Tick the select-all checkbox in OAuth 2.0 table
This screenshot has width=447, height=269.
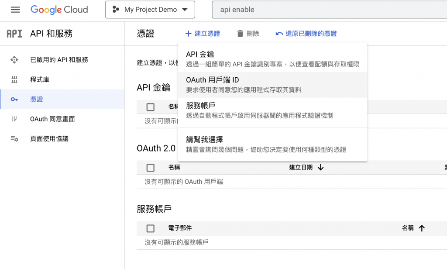tap(150, 167)
